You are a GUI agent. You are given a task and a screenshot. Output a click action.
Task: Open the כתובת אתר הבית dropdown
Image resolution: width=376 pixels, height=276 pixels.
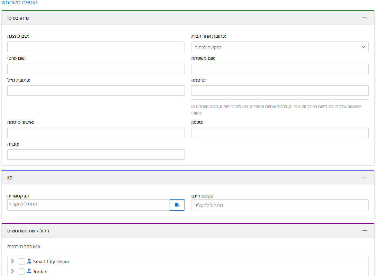coord(280,47)
